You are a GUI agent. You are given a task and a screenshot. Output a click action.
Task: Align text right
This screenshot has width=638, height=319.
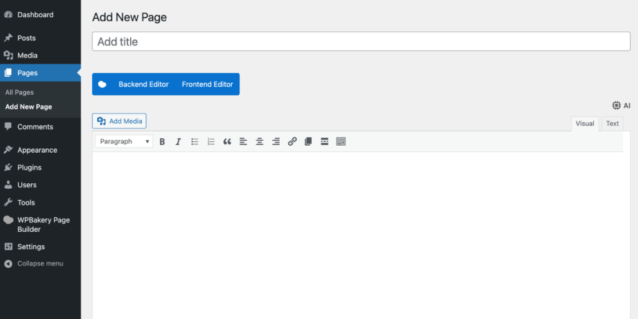click(x=276, y=141)
